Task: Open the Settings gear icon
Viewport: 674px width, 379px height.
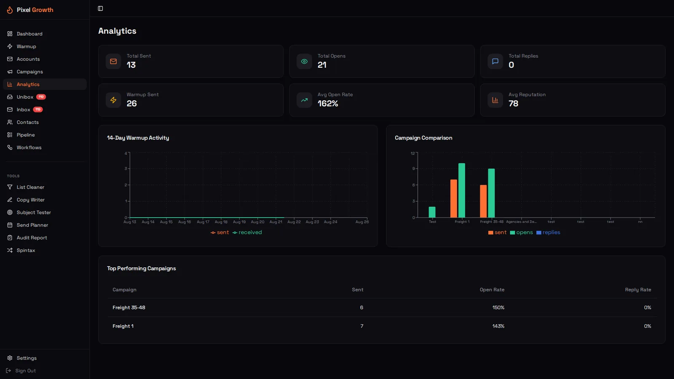Action: 10,358
